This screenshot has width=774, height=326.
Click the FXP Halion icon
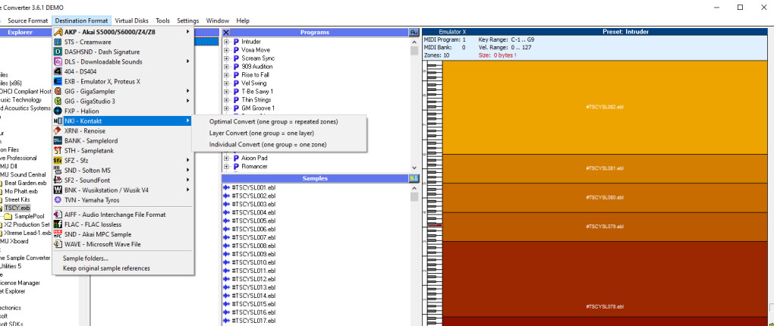tap(58, 111)
